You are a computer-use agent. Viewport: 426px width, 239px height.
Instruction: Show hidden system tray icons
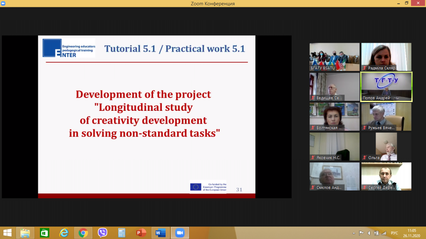click(x=354, y=233)
